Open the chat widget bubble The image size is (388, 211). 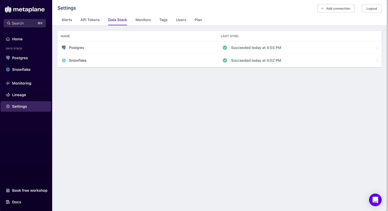click(375, 200)
